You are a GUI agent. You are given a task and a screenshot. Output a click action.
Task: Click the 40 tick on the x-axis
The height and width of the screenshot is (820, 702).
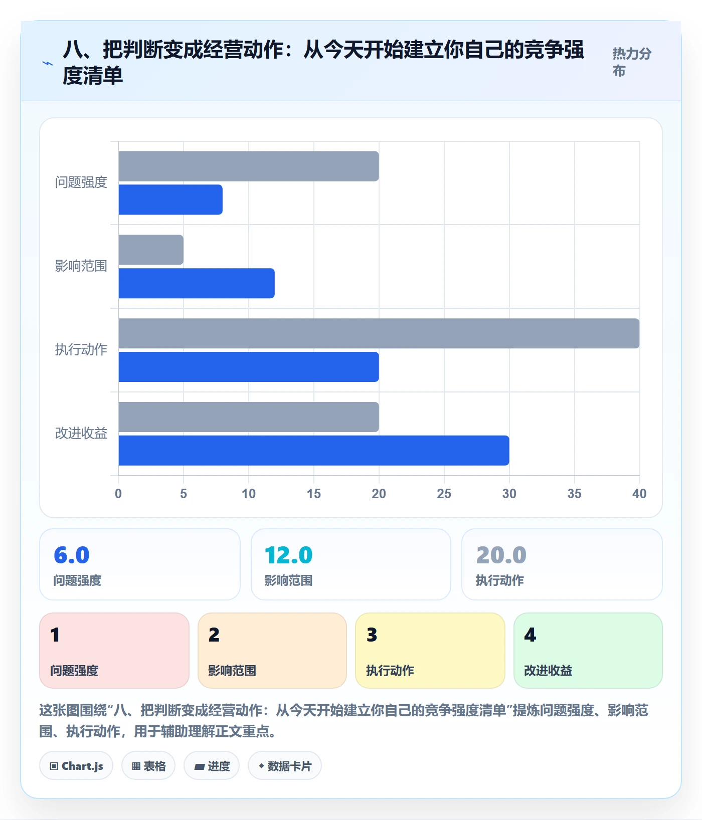[639, 494]
